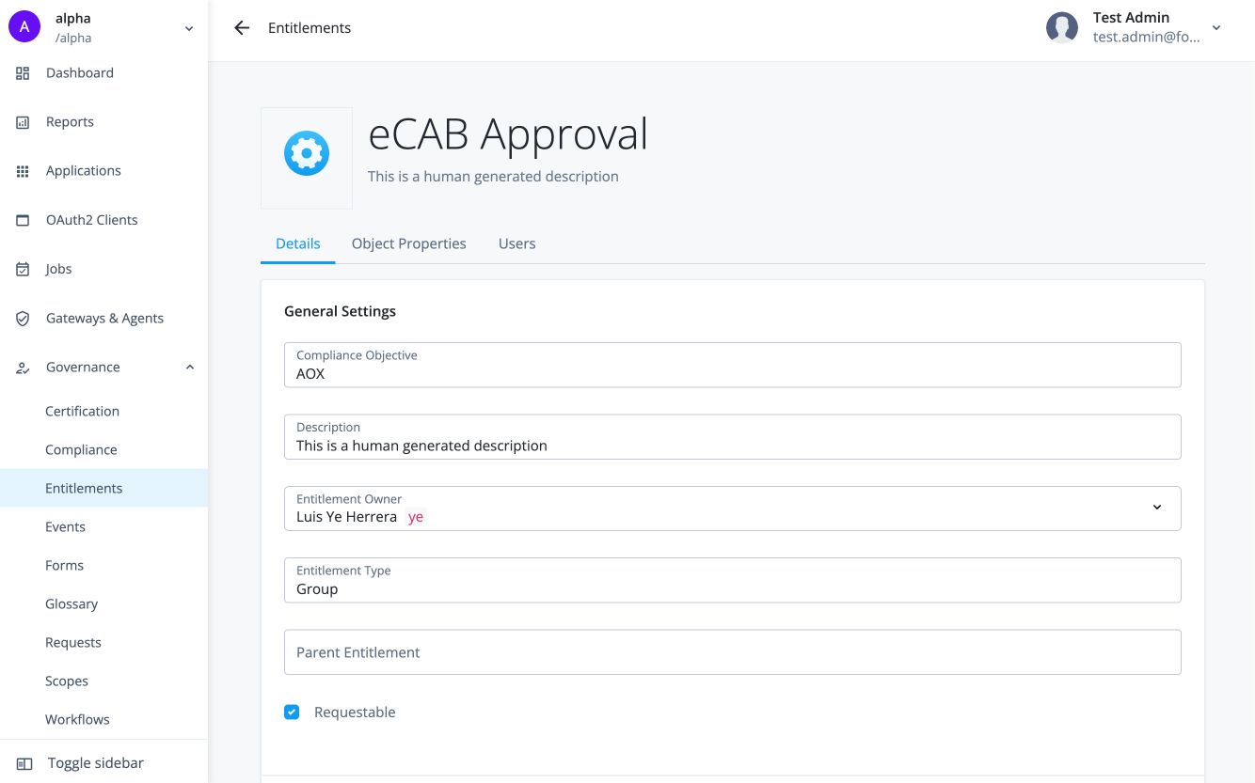Click the back arrow beside Entitlements
The width and height of the screenshot is (1255, 783).
[242, 28]
